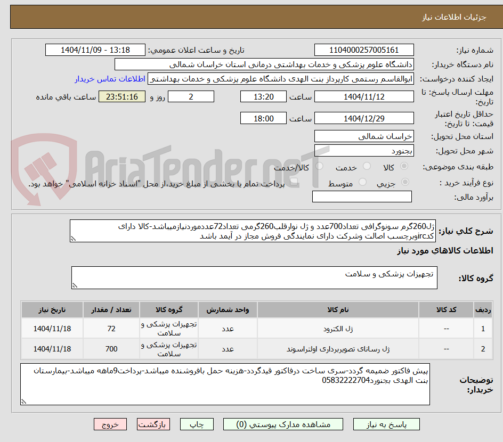Click the announcement date field 1404/11/09 - 13:18
This screenshot has height=442, width=503.
pyautogui.click(x=95, y=50)
